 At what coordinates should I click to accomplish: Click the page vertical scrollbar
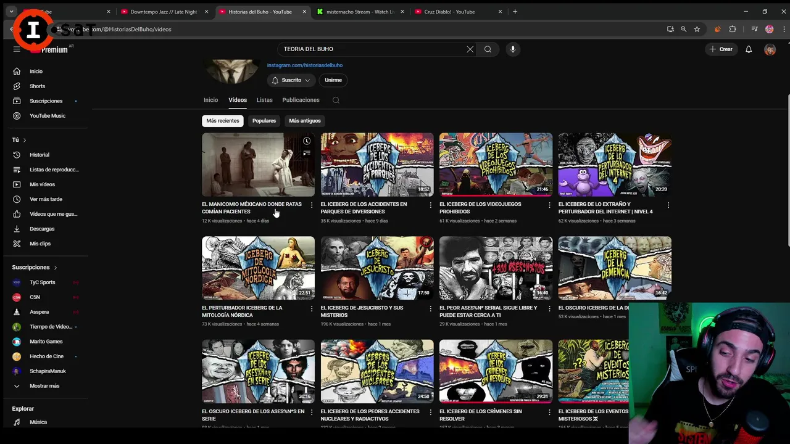[788, 170]
